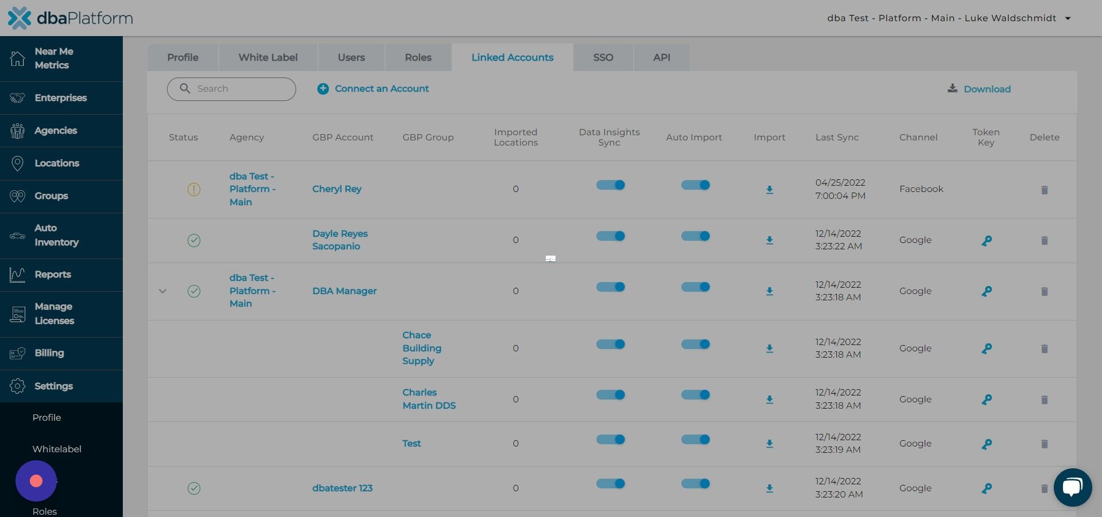This screenshot has width=1102, height=517.
Task: Go to Agencies in the sidebar
Action: 61,131
